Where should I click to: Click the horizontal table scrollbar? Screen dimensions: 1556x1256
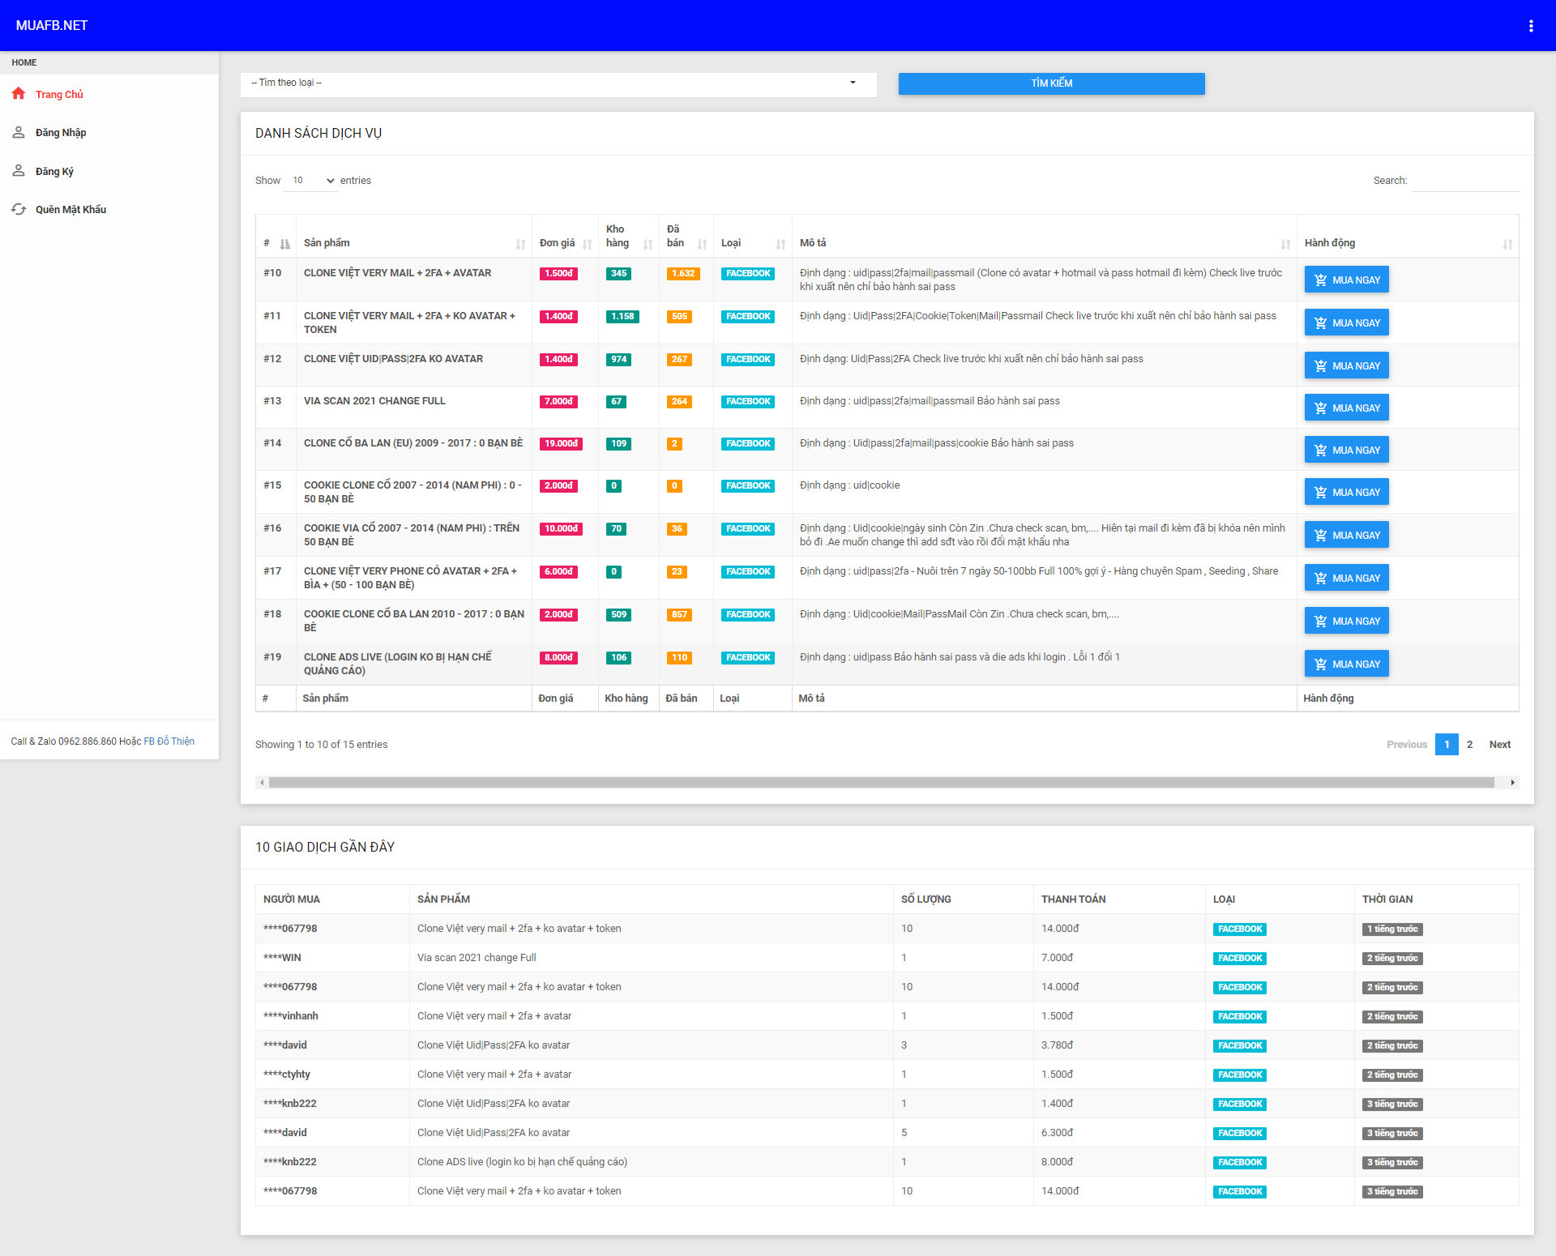coord(881,782)
